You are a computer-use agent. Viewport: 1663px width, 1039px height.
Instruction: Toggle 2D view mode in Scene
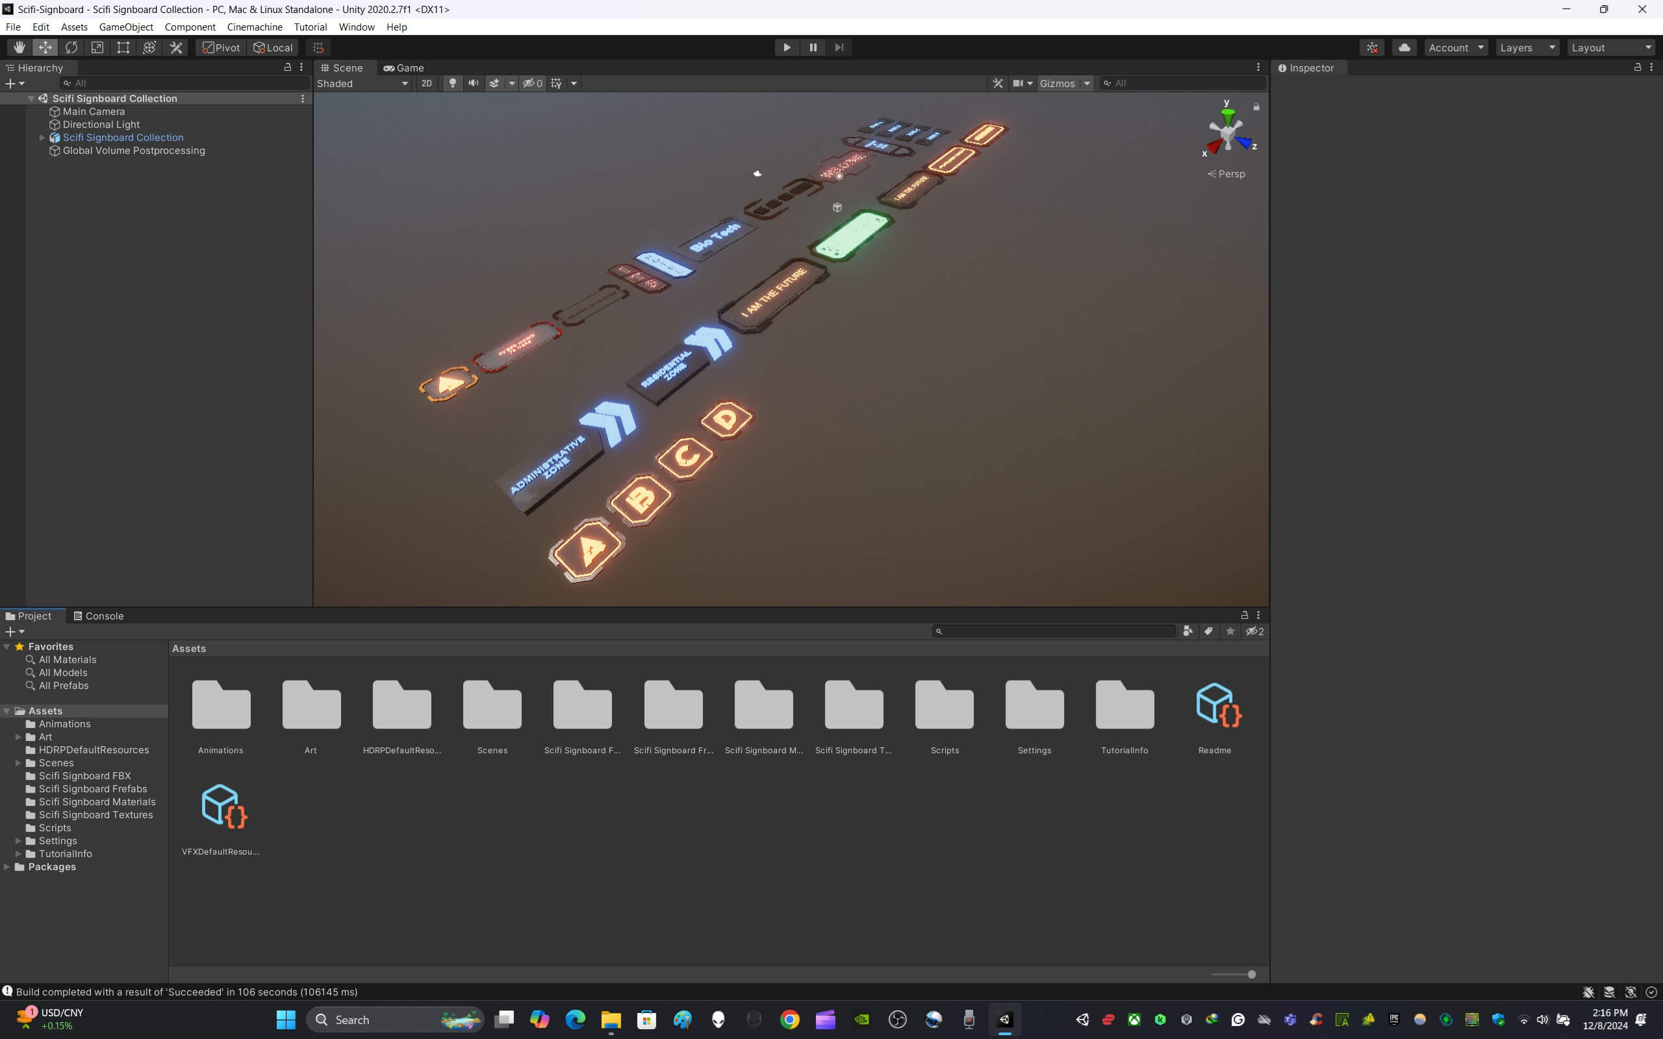(426, 83)
